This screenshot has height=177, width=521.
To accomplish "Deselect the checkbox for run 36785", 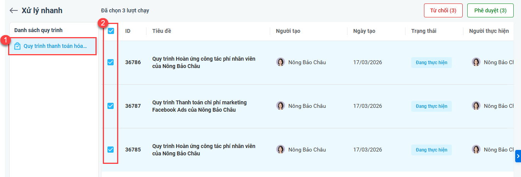I will 111,149.
